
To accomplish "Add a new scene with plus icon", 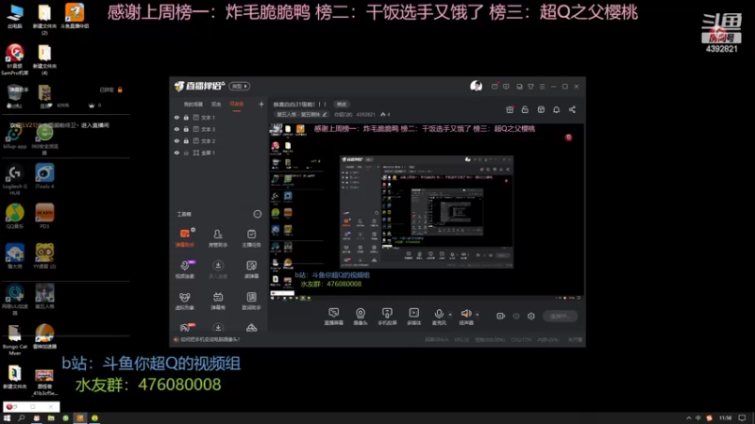I will coord(261,104).
